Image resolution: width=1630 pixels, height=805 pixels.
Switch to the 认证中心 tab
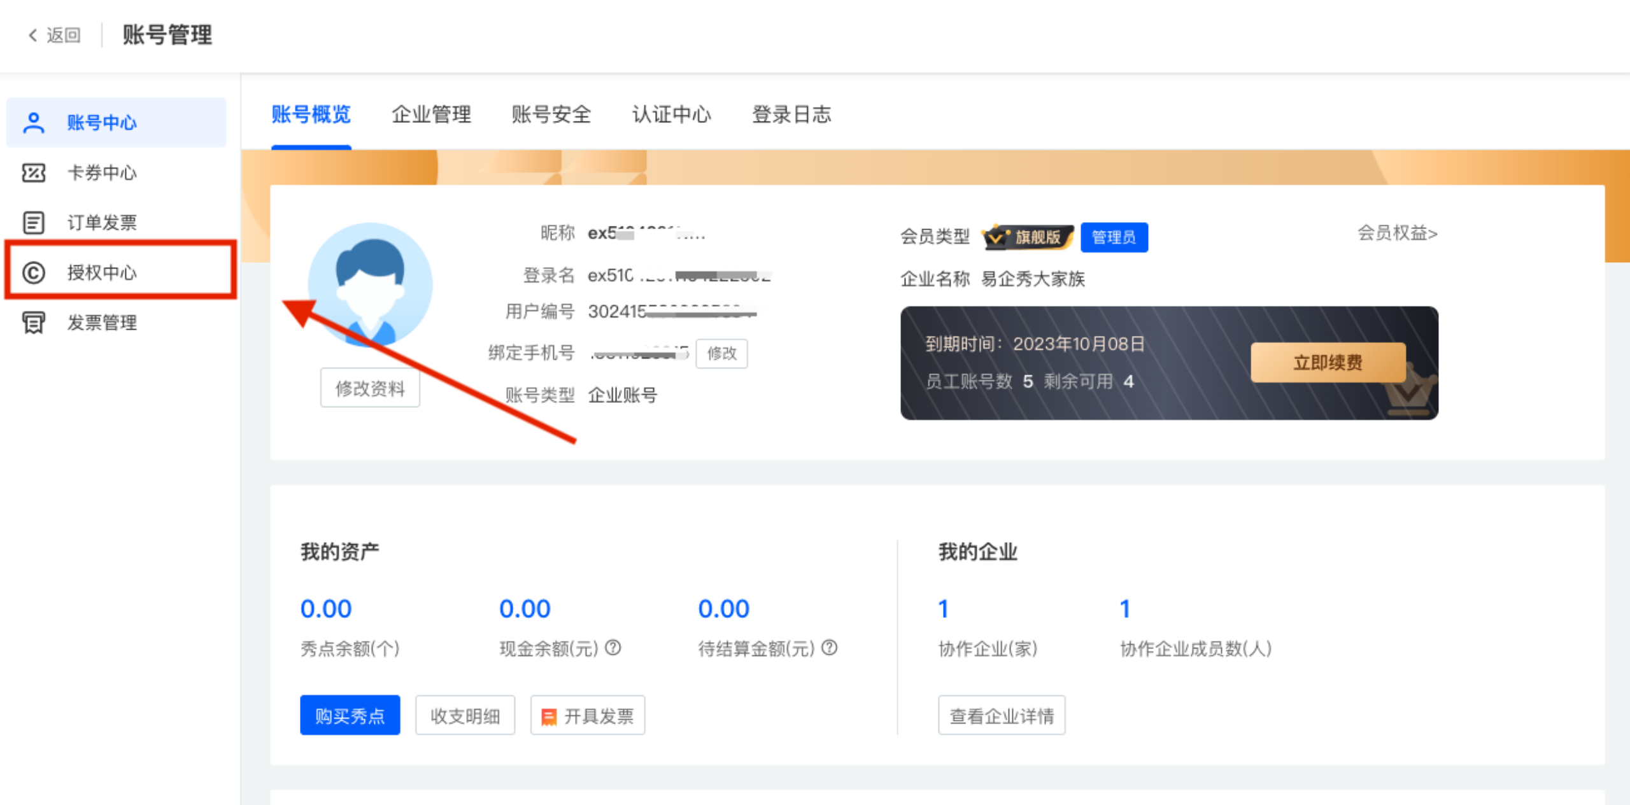tap(671, 115)
